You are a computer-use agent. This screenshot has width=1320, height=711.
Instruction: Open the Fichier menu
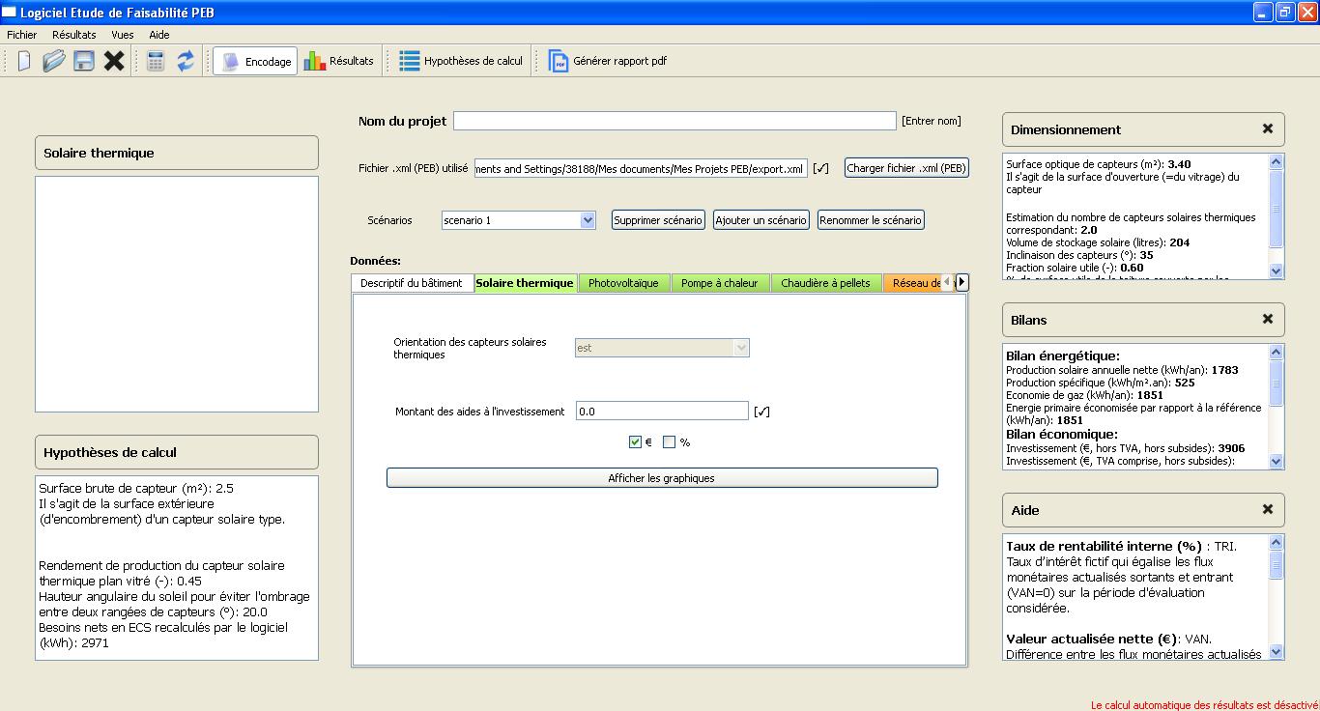pyautogui.click(x=21, y=35)
